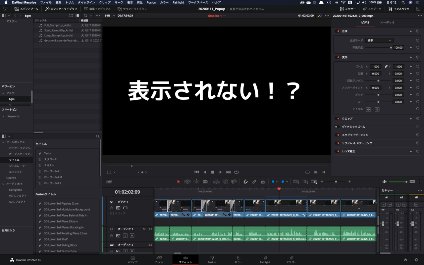
Task: Open Timeline View Options icon
Action: coord(109,182)
